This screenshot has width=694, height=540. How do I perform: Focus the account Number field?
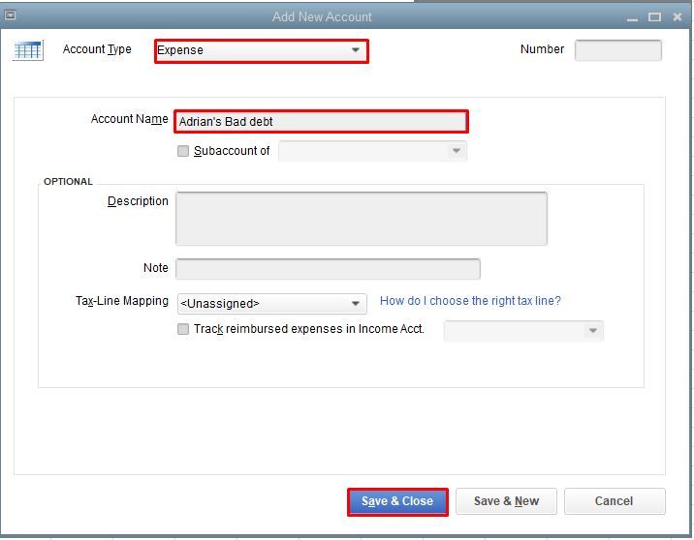[x=617, y=50]
